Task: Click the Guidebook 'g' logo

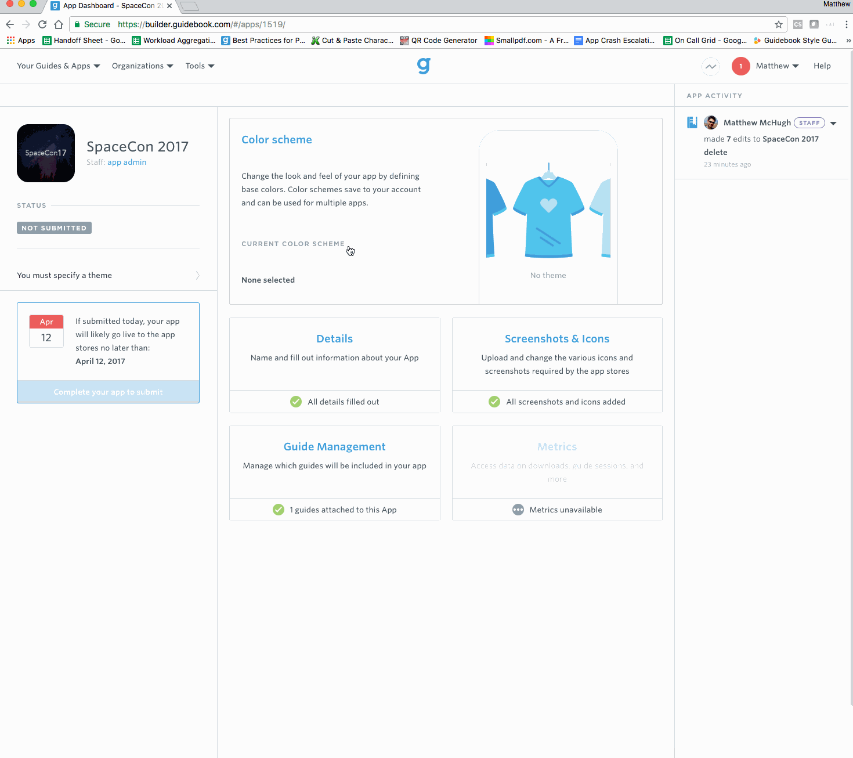Action: (x=424, y=66)
